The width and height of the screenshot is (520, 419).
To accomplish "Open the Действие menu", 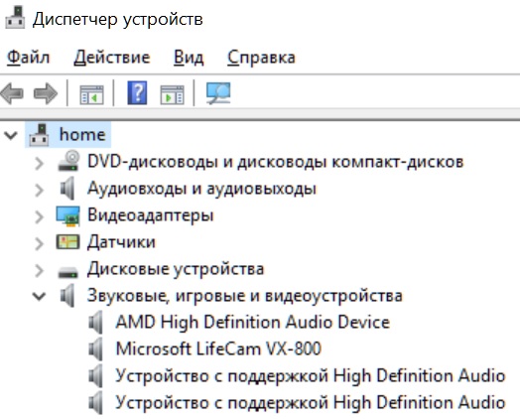I will click(x=112, y=57).
